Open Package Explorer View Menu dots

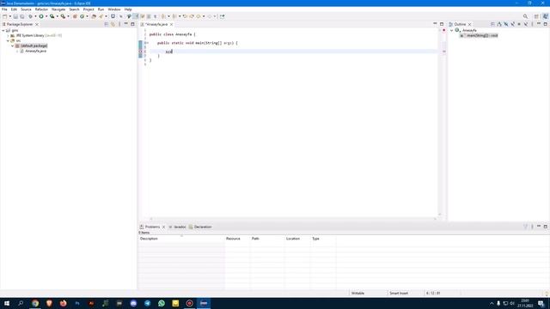pyautogui.click(x=119, y=25)
